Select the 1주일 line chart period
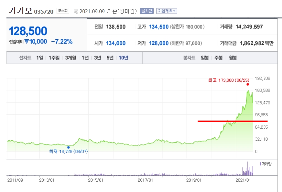This screenshot has width=282, height=192. pyautogui.click(x=54, y=58)
